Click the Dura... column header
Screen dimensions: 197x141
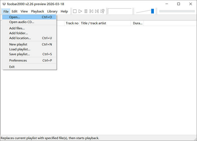coord(137,23)
